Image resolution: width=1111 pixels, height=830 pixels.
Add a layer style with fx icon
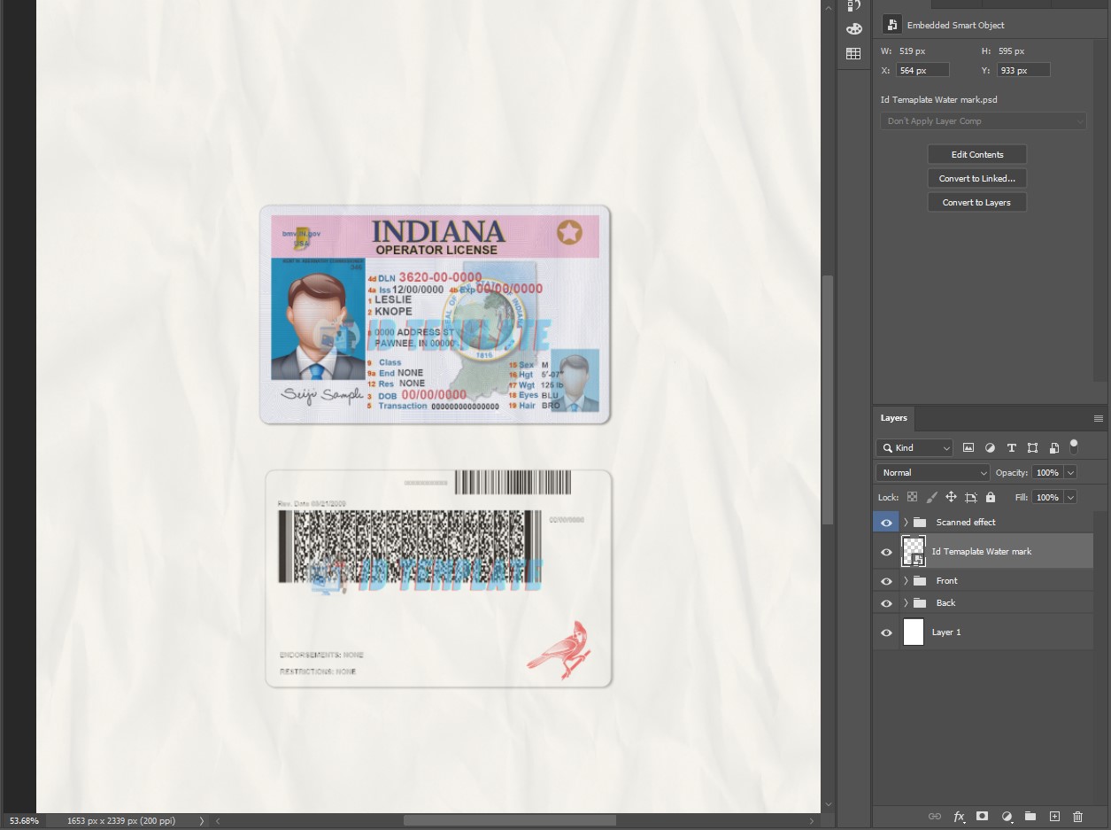(959, 817)
